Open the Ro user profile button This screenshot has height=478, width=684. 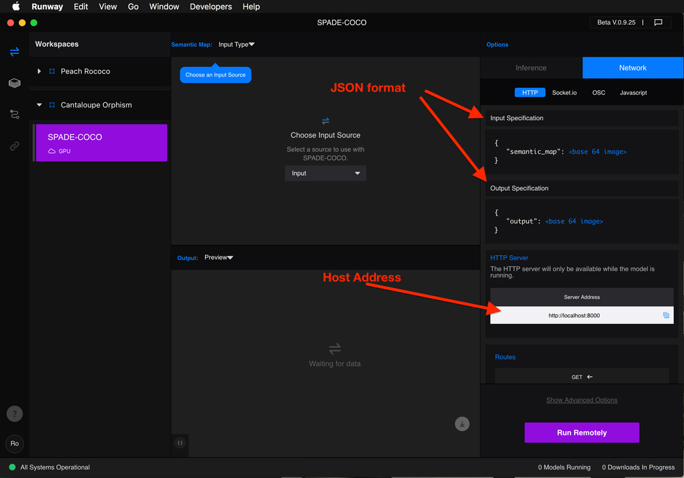(x=14, y=443)
